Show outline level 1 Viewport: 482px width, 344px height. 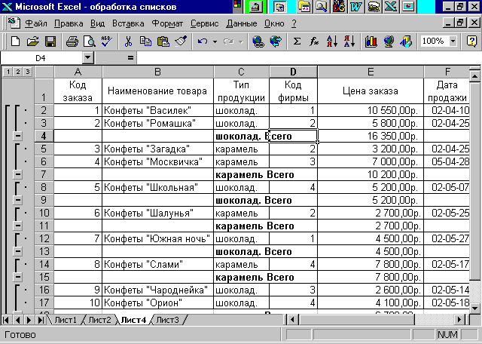point(8,72)
